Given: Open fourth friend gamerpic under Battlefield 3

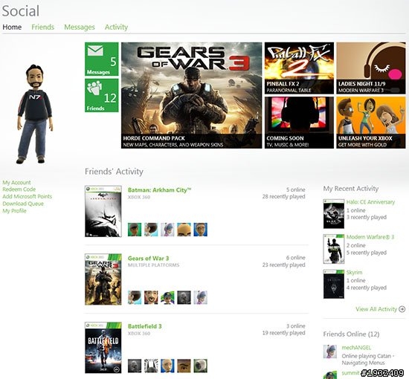Looking at the screenshot, I should click(x=184, y=366).
